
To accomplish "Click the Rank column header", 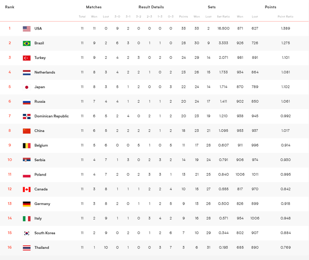I will click(10, 7).
